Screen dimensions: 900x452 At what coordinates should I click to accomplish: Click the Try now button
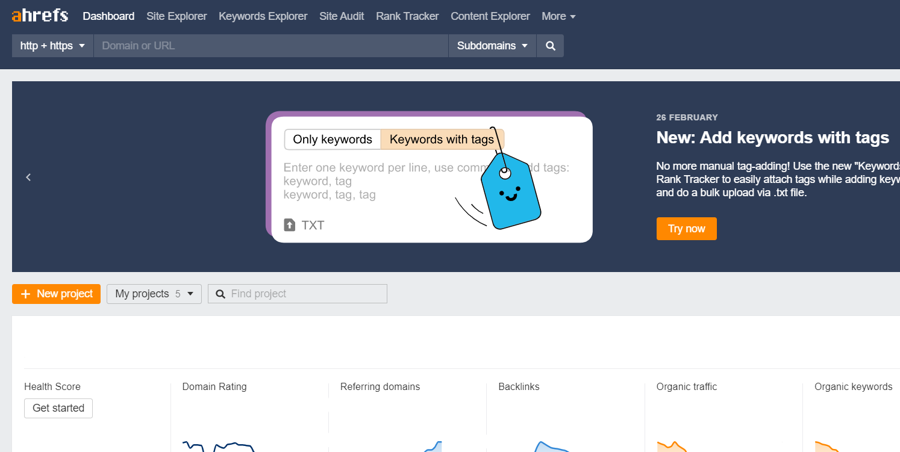[687, 229]
